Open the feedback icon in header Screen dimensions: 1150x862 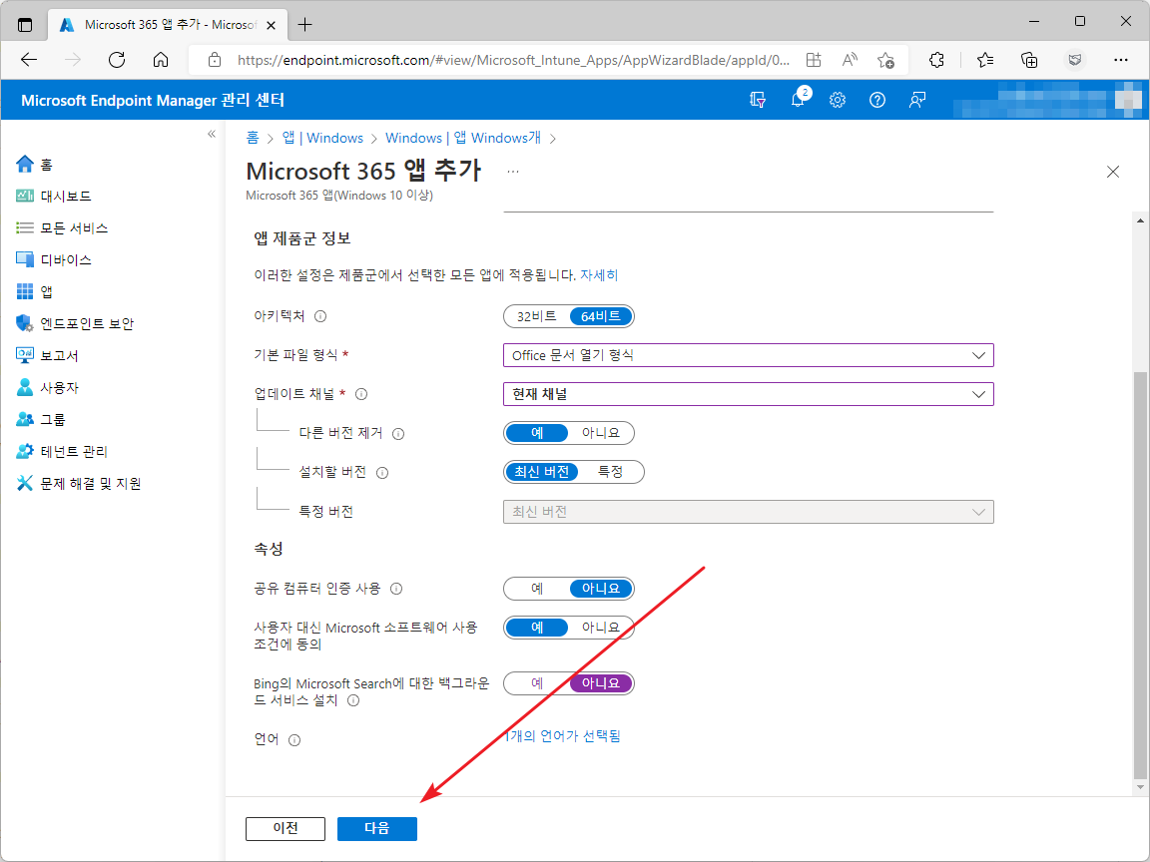coord(916,100)
